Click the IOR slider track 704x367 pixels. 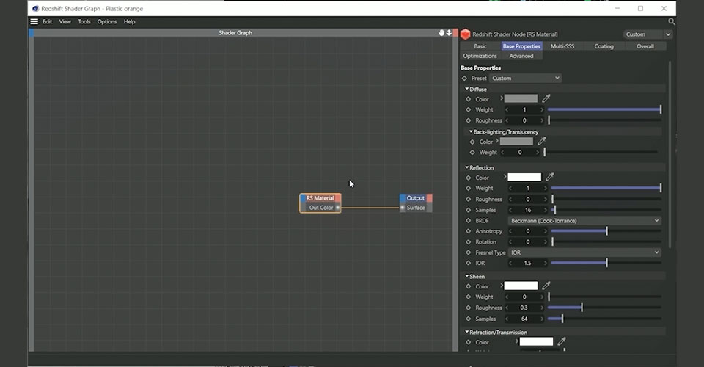point(606,263)
